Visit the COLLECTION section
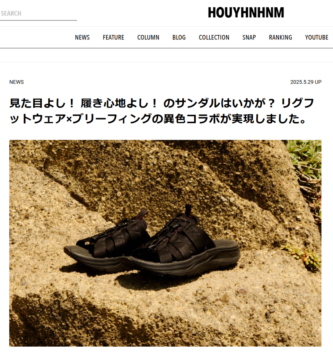 point(214,37)
